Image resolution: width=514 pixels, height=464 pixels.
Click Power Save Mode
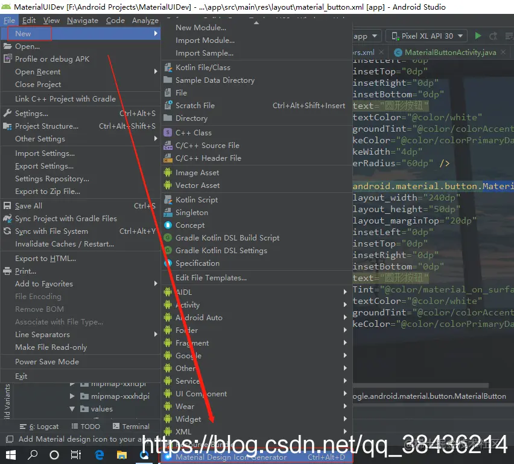(80, 361)
